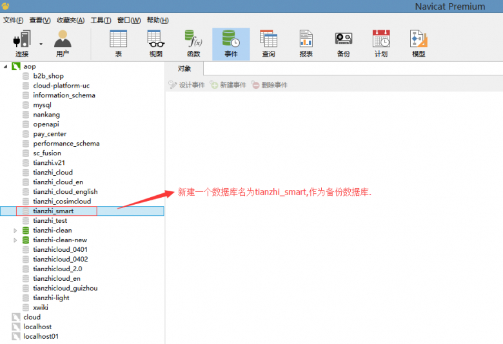Open the 帮助(H) menu
Screen dimensions: 503x344
(x=157, y=20)
